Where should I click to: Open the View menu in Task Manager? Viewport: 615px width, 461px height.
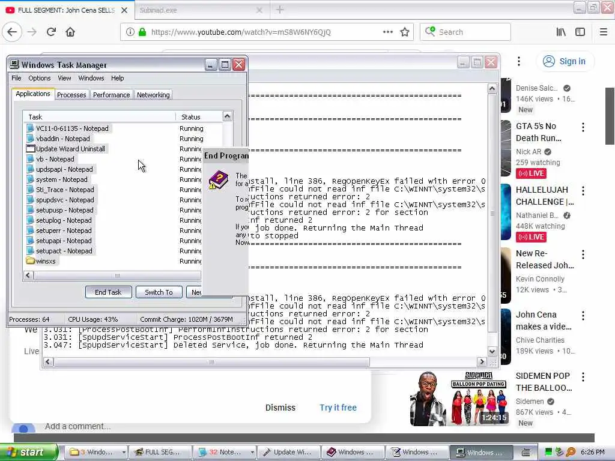coord(64,78)
